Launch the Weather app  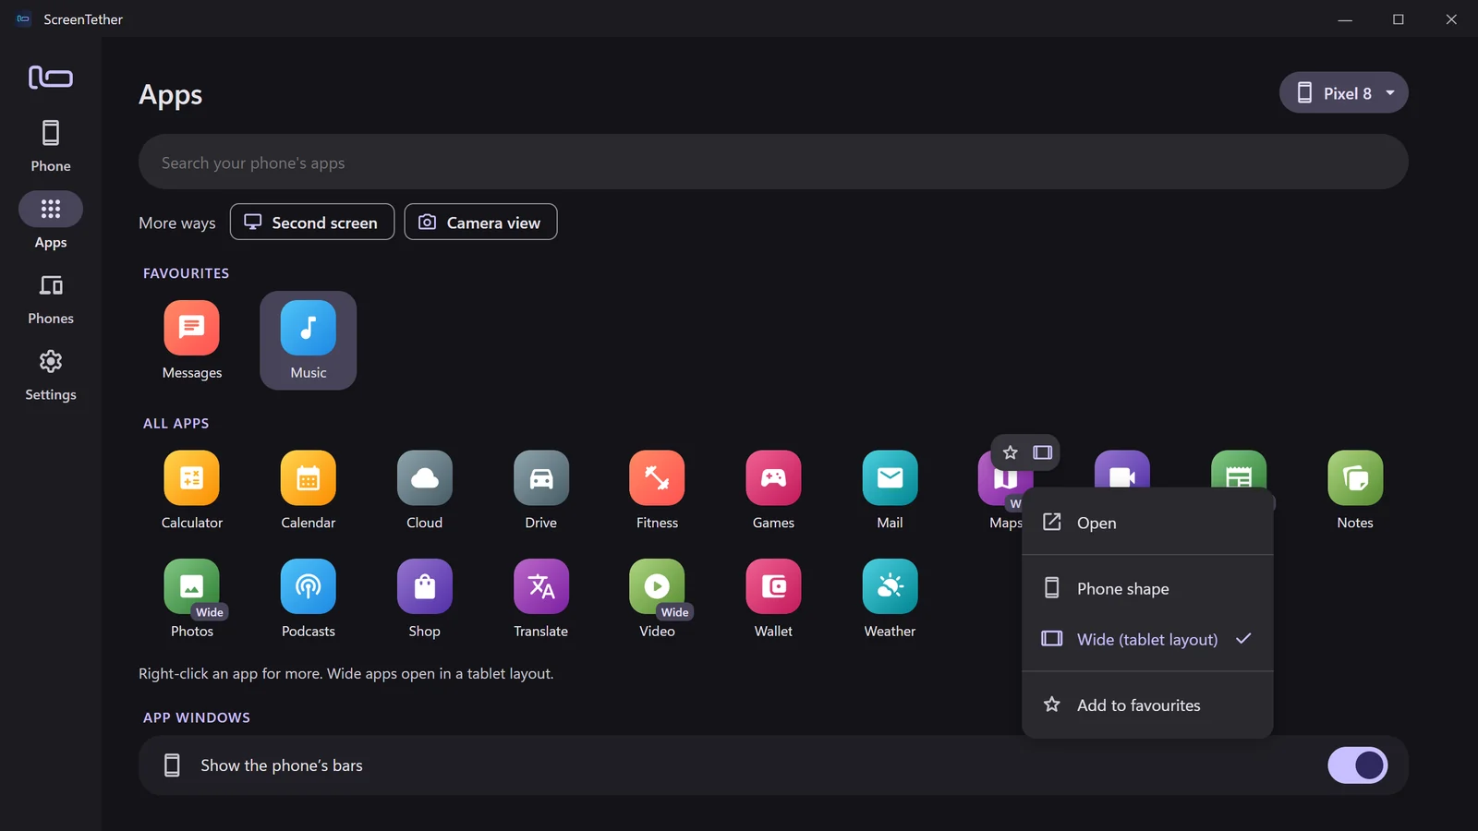890,599
